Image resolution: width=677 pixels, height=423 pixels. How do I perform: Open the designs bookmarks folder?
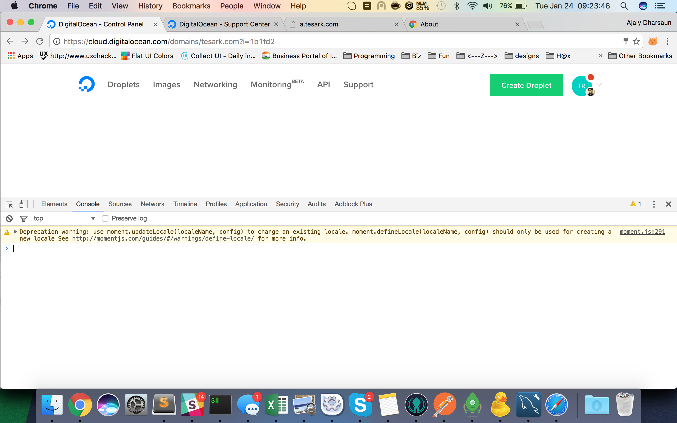(522, 56)
